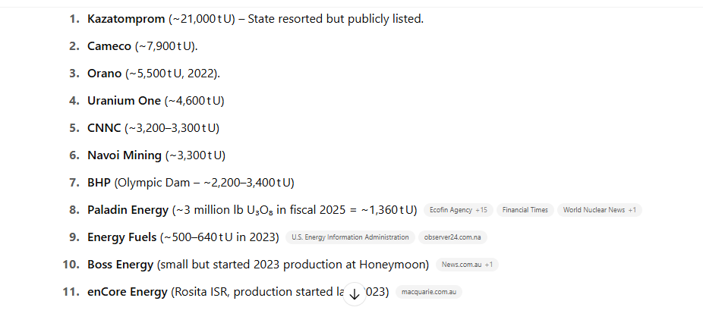
Task: Click the Uranium One list entry
Action: [156, 101]
